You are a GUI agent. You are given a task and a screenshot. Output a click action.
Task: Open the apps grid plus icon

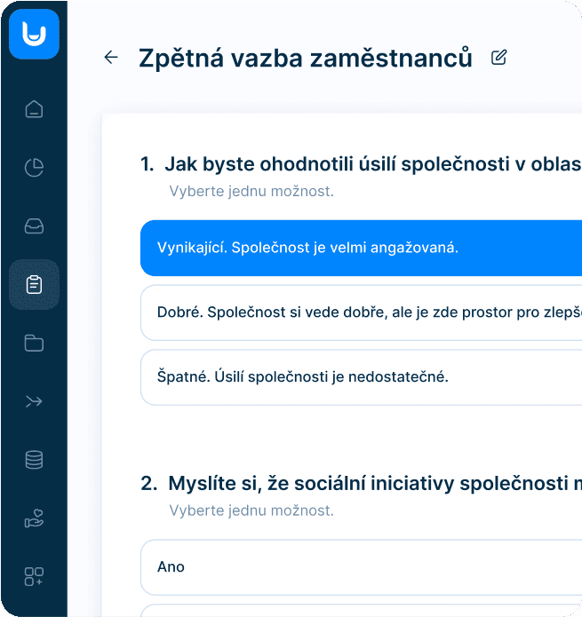[34, 576]
